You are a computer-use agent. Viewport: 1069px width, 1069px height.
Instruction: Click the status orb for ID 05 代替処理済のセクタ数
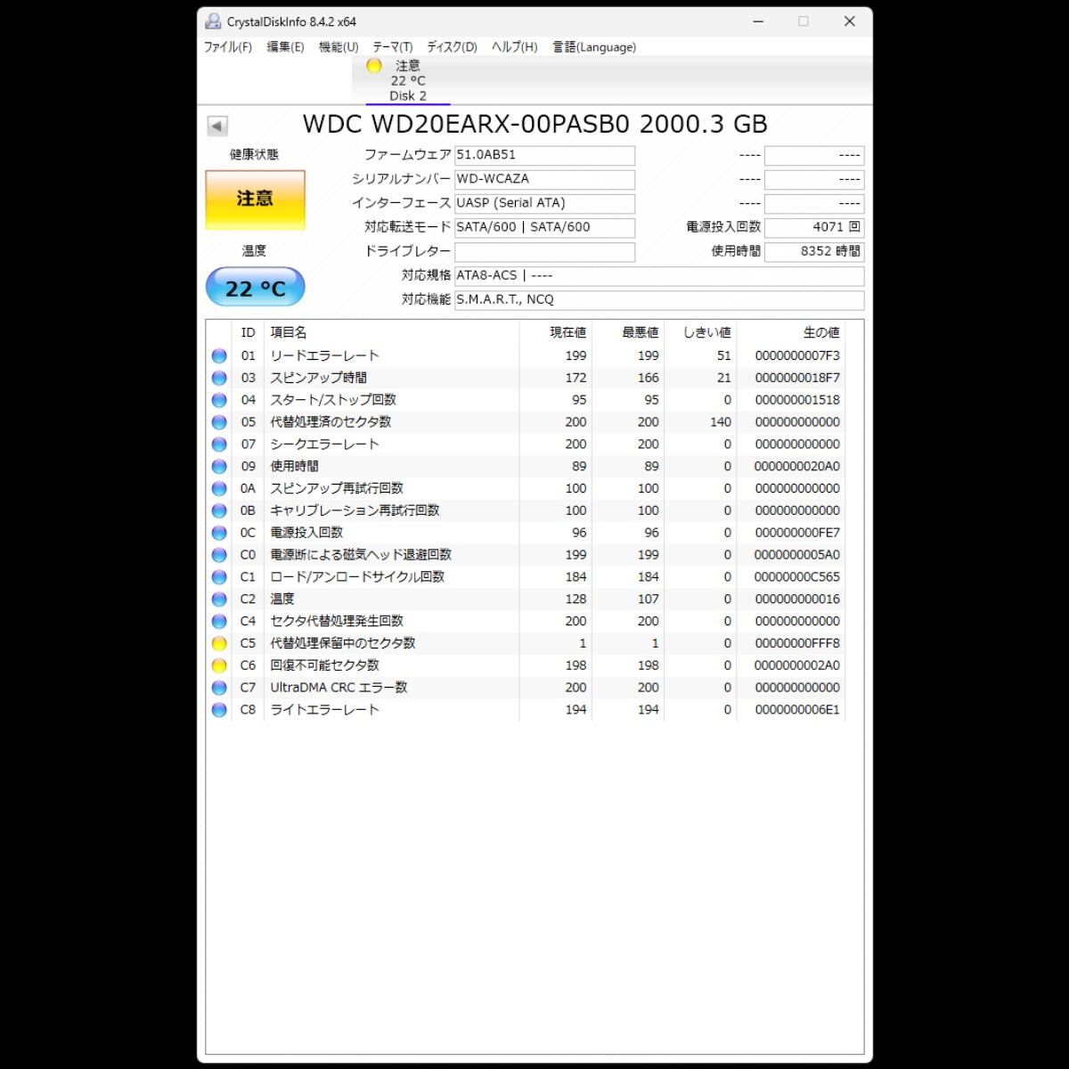click(x=219, y=422)
